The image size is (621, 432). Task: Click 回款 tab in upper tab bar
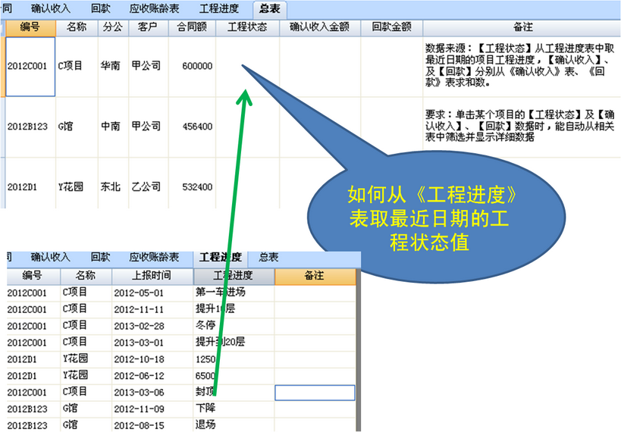tap(100, 9)
